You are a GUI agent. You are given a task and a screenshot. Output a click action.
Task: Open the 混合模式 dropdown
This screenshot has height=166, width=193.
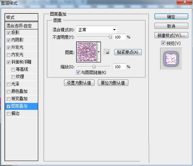point(96,30)
